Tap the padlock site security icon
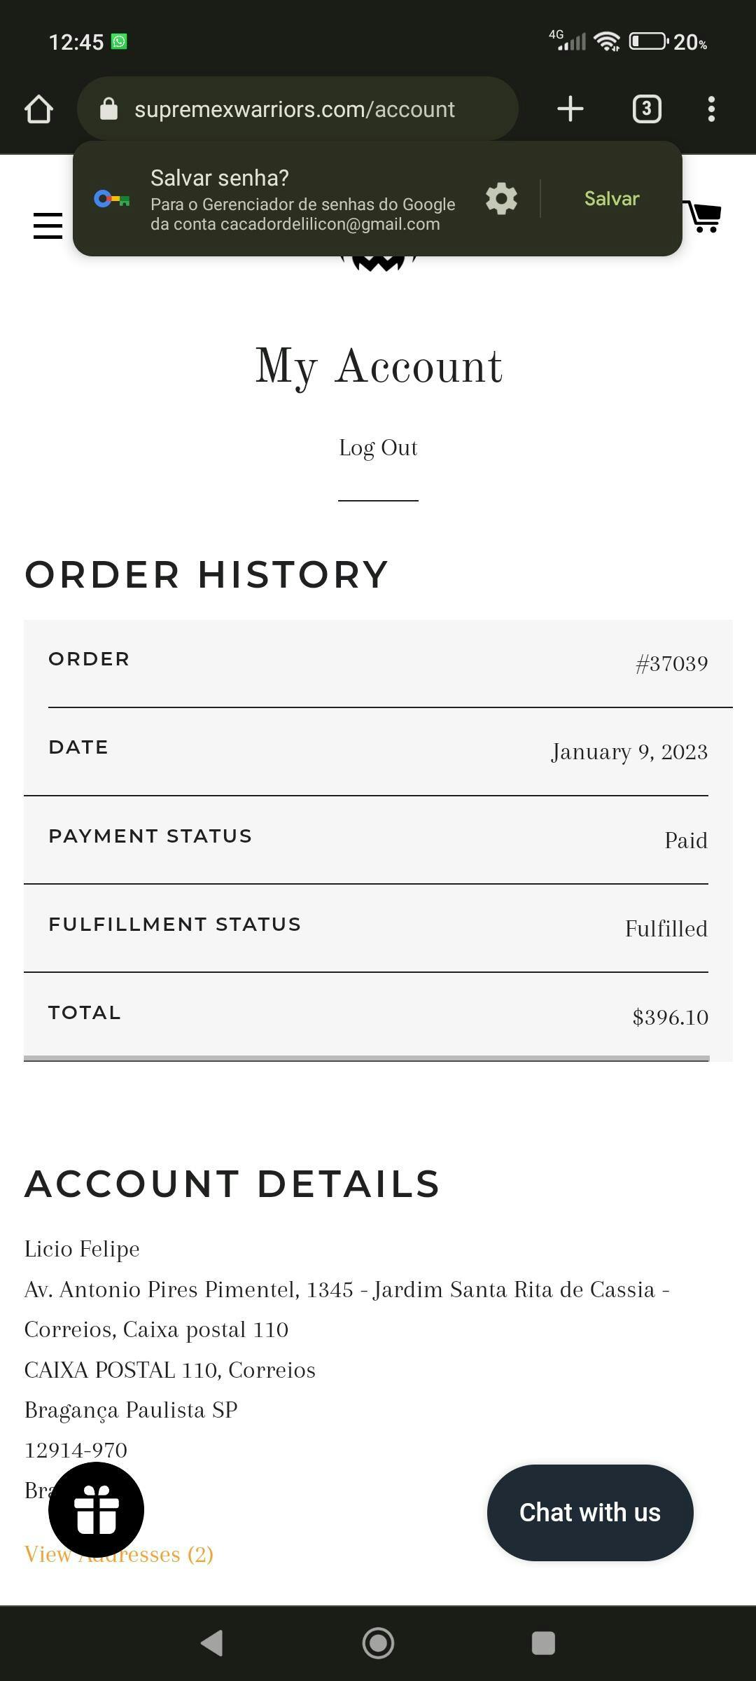The height and width of the screenshot is (1681, 756). pyautogui.click(x=108, y=109)
